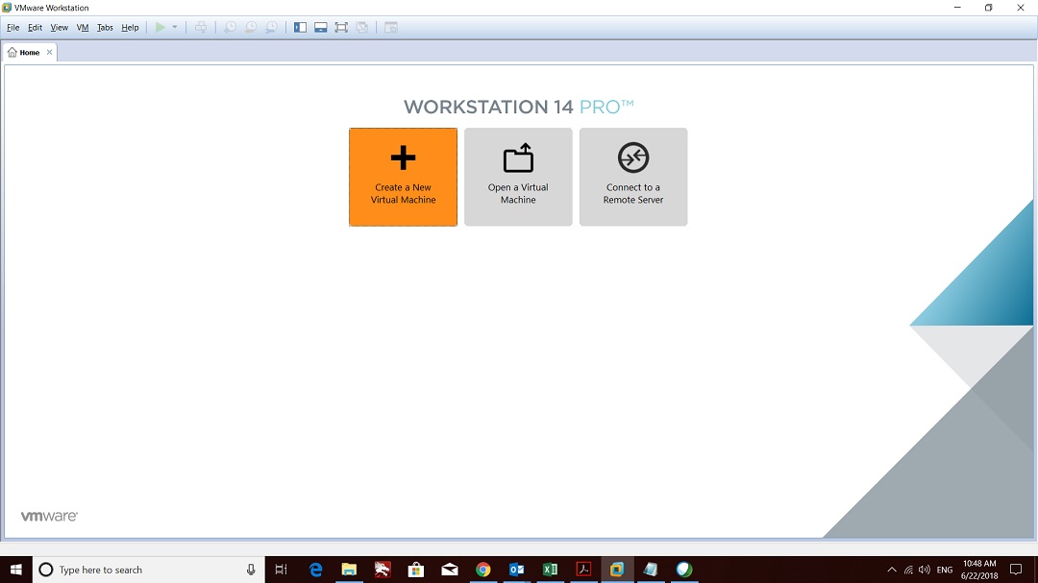
Task: Open the VM menu
Action: tap(83, 28)
